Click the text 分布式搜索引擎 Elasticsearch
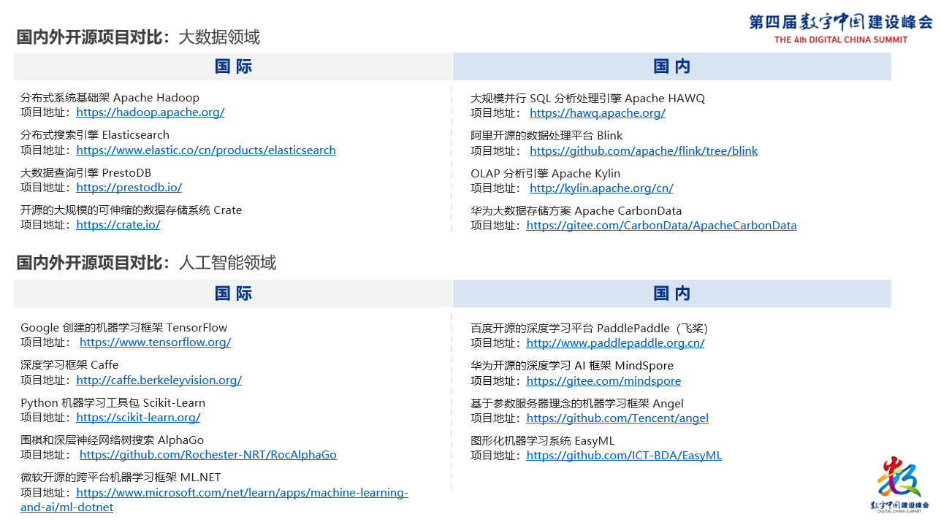 [95, 135]
